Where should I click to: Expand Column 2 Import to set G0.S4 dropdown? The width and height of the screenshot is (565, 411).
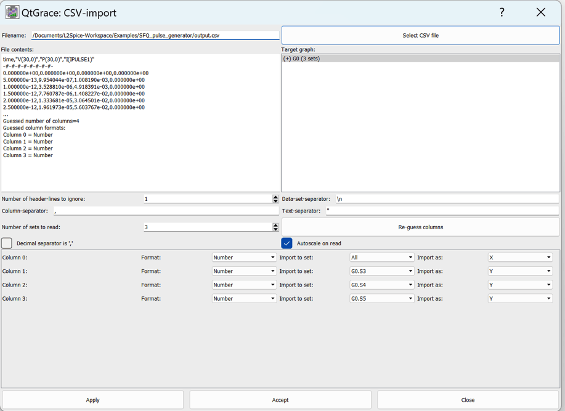click(381, 285)
